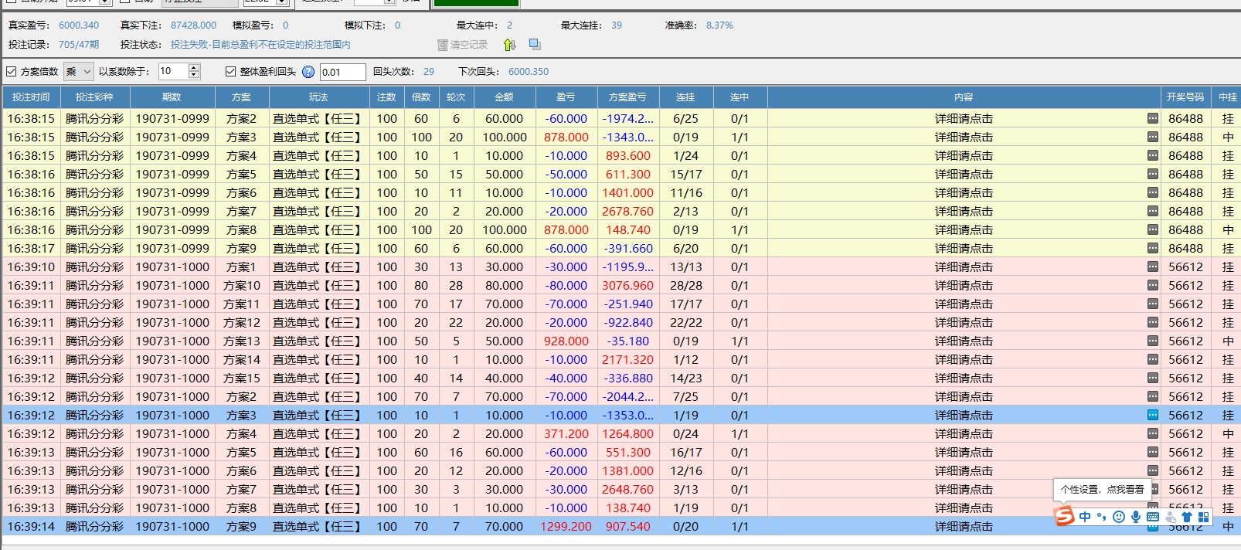This screenshot has width=1241, height=550.
Task: Decrease the 以系数除于 value with down arrow
Action: [194, 76]
